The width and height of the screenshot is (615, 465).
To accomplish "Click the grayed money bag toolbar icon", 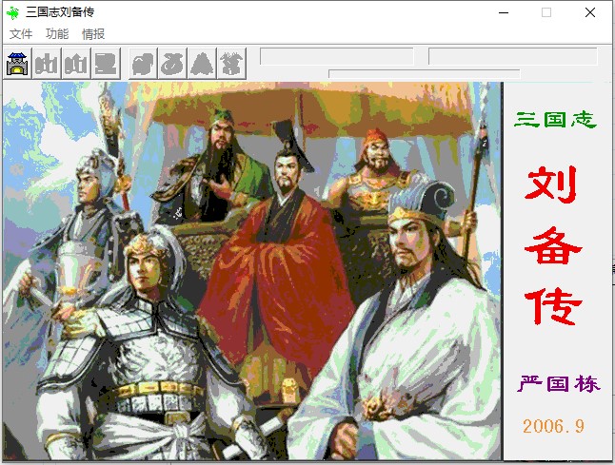I will tap(173, 64).
